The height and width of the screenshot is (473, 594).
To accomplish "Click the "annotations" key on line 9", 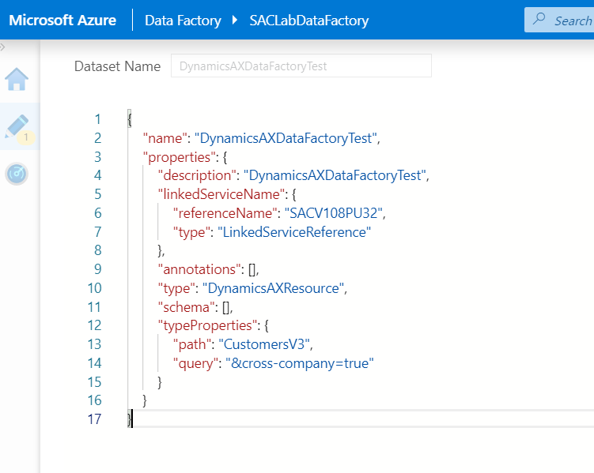I will tap(199, 269).
